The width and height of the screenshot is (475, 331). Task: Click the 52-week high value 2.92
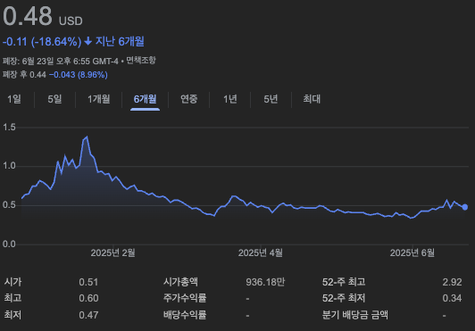pyautogui.click(x=452, y=282)
